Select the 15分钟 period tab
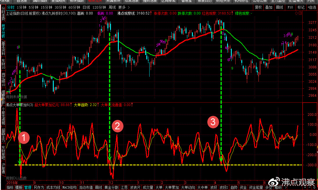Viewport: 318px width, 190px height. click(46, 8)
